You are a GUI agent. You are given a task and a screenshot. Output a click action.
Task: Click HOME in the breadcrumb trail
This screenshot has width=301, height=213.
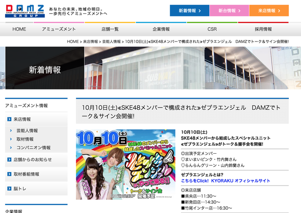[x=73, y=41]
